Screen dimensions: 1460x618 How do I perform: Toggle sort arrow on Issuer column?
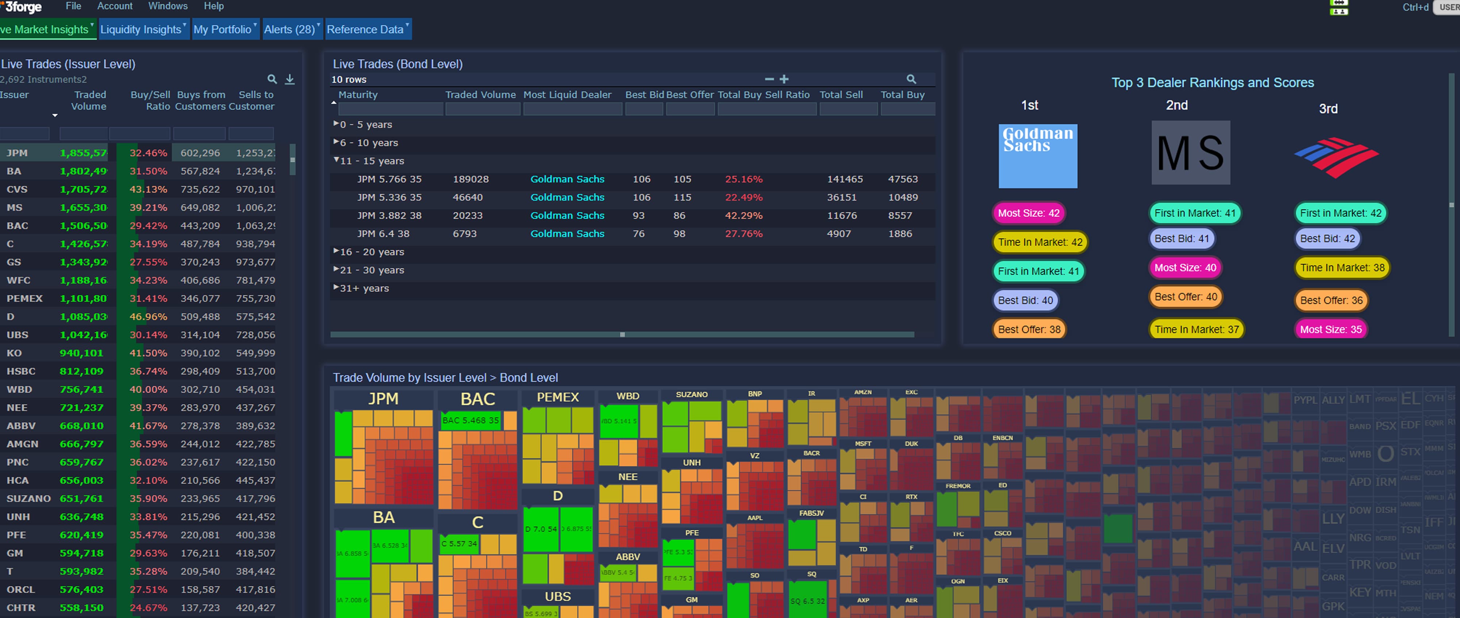tap(55, 116)
